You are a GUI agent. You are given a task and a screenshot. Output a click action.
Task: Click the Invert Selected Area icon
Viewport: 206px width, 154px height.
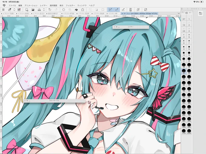point(96,10)
